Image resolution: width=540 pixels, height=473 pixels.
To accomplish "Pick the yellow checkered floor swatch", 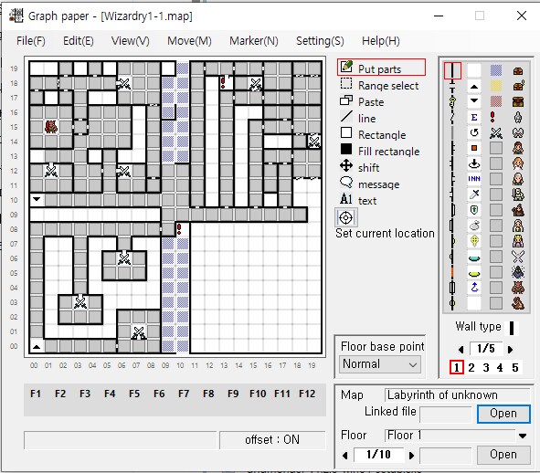I will click(496, 86).
